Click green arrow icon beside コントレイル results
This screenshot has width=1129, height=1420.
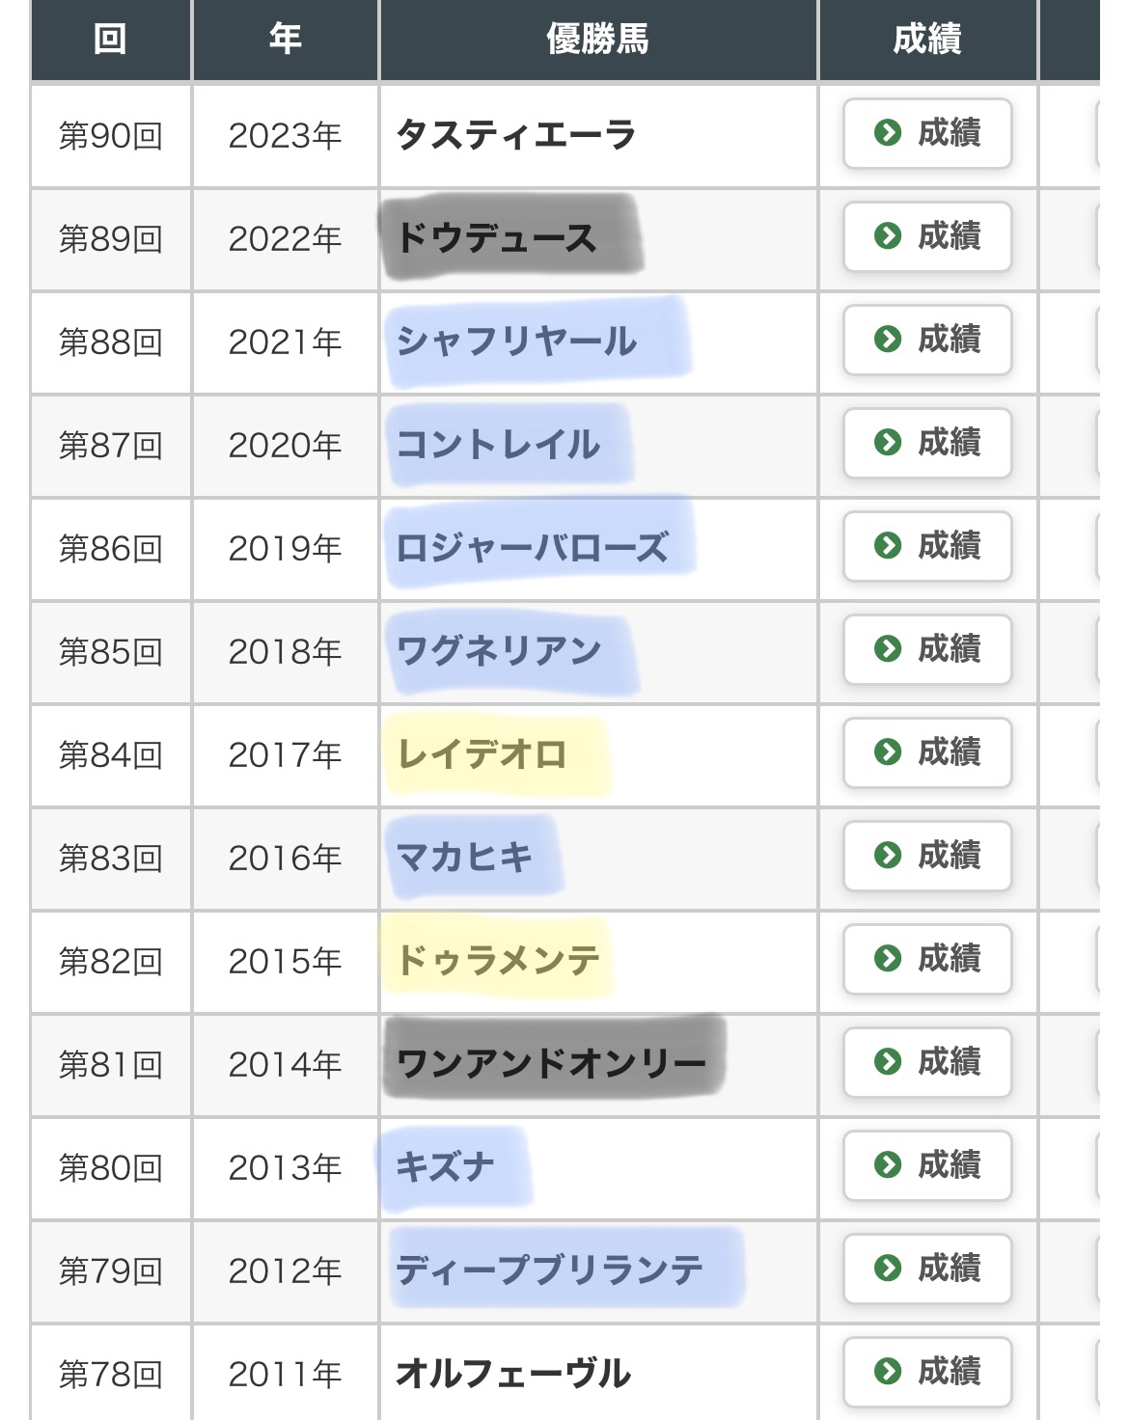click(x=887, y=443)
